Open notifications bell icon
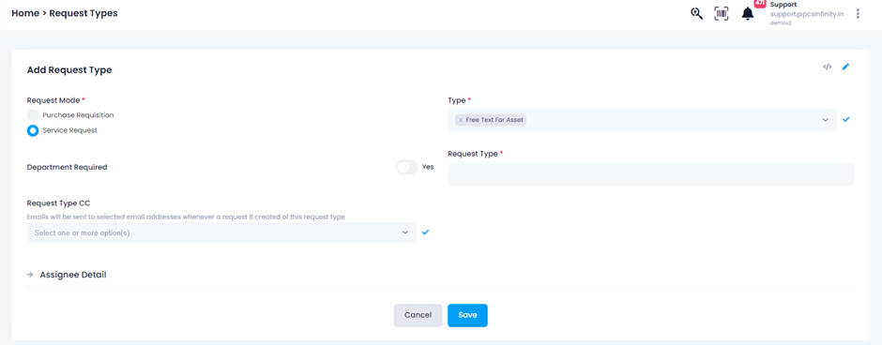Screen dimensions: 882x345 click(x=748, y=14)
